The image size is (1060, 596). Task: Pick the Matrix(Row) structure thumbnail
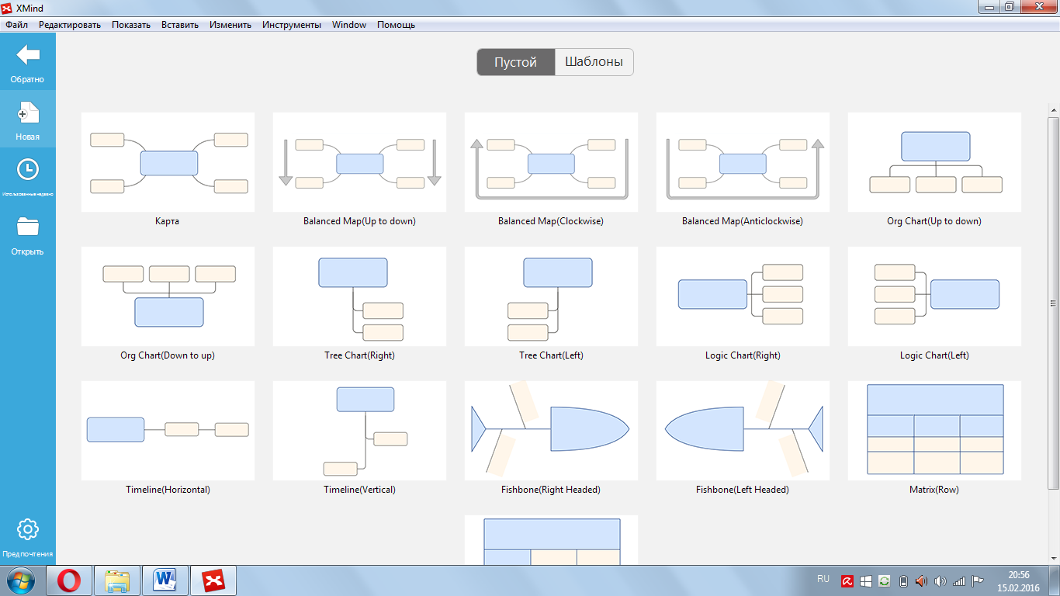(x=934, y=431)
